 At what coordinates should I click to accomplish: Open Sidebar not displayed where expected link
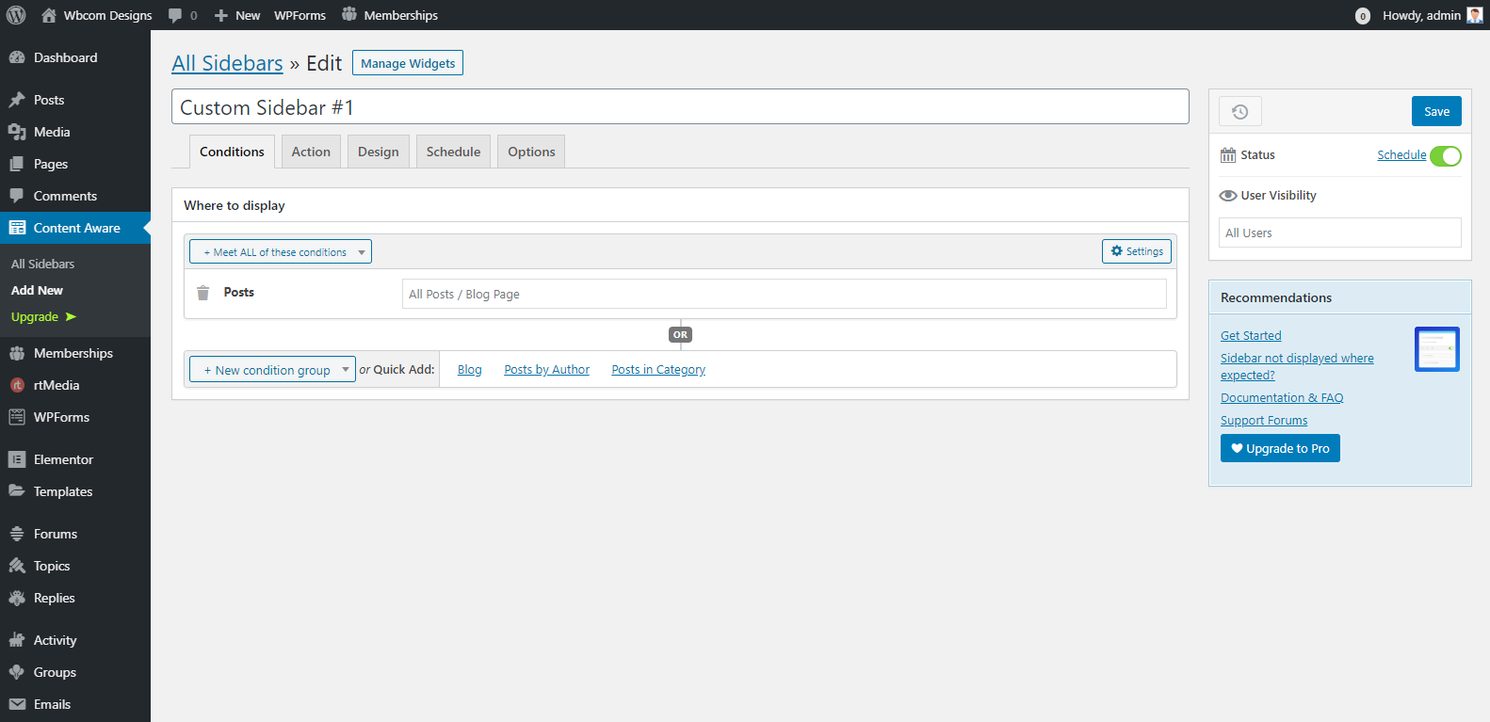[1297, 367]
